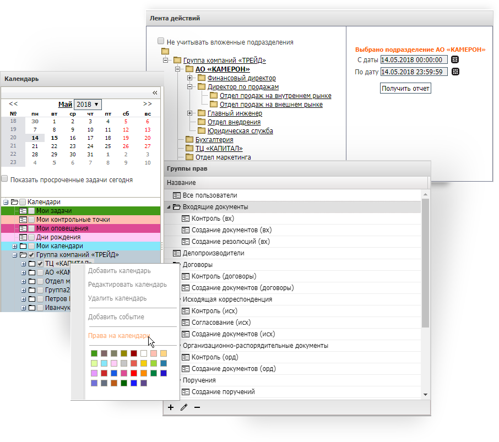Viewport: 499px width, 442px height.
Task: Enable Не учитывать вложенные подразделения checkbox
Action: (161, 41)
